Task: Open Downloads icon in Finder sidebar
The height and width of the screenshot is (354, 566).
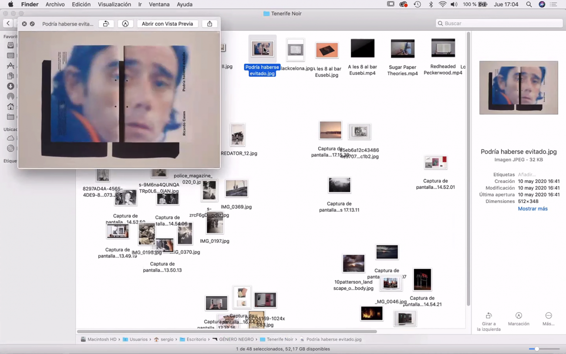Action: pyautogui.click(x=11, y=86)
